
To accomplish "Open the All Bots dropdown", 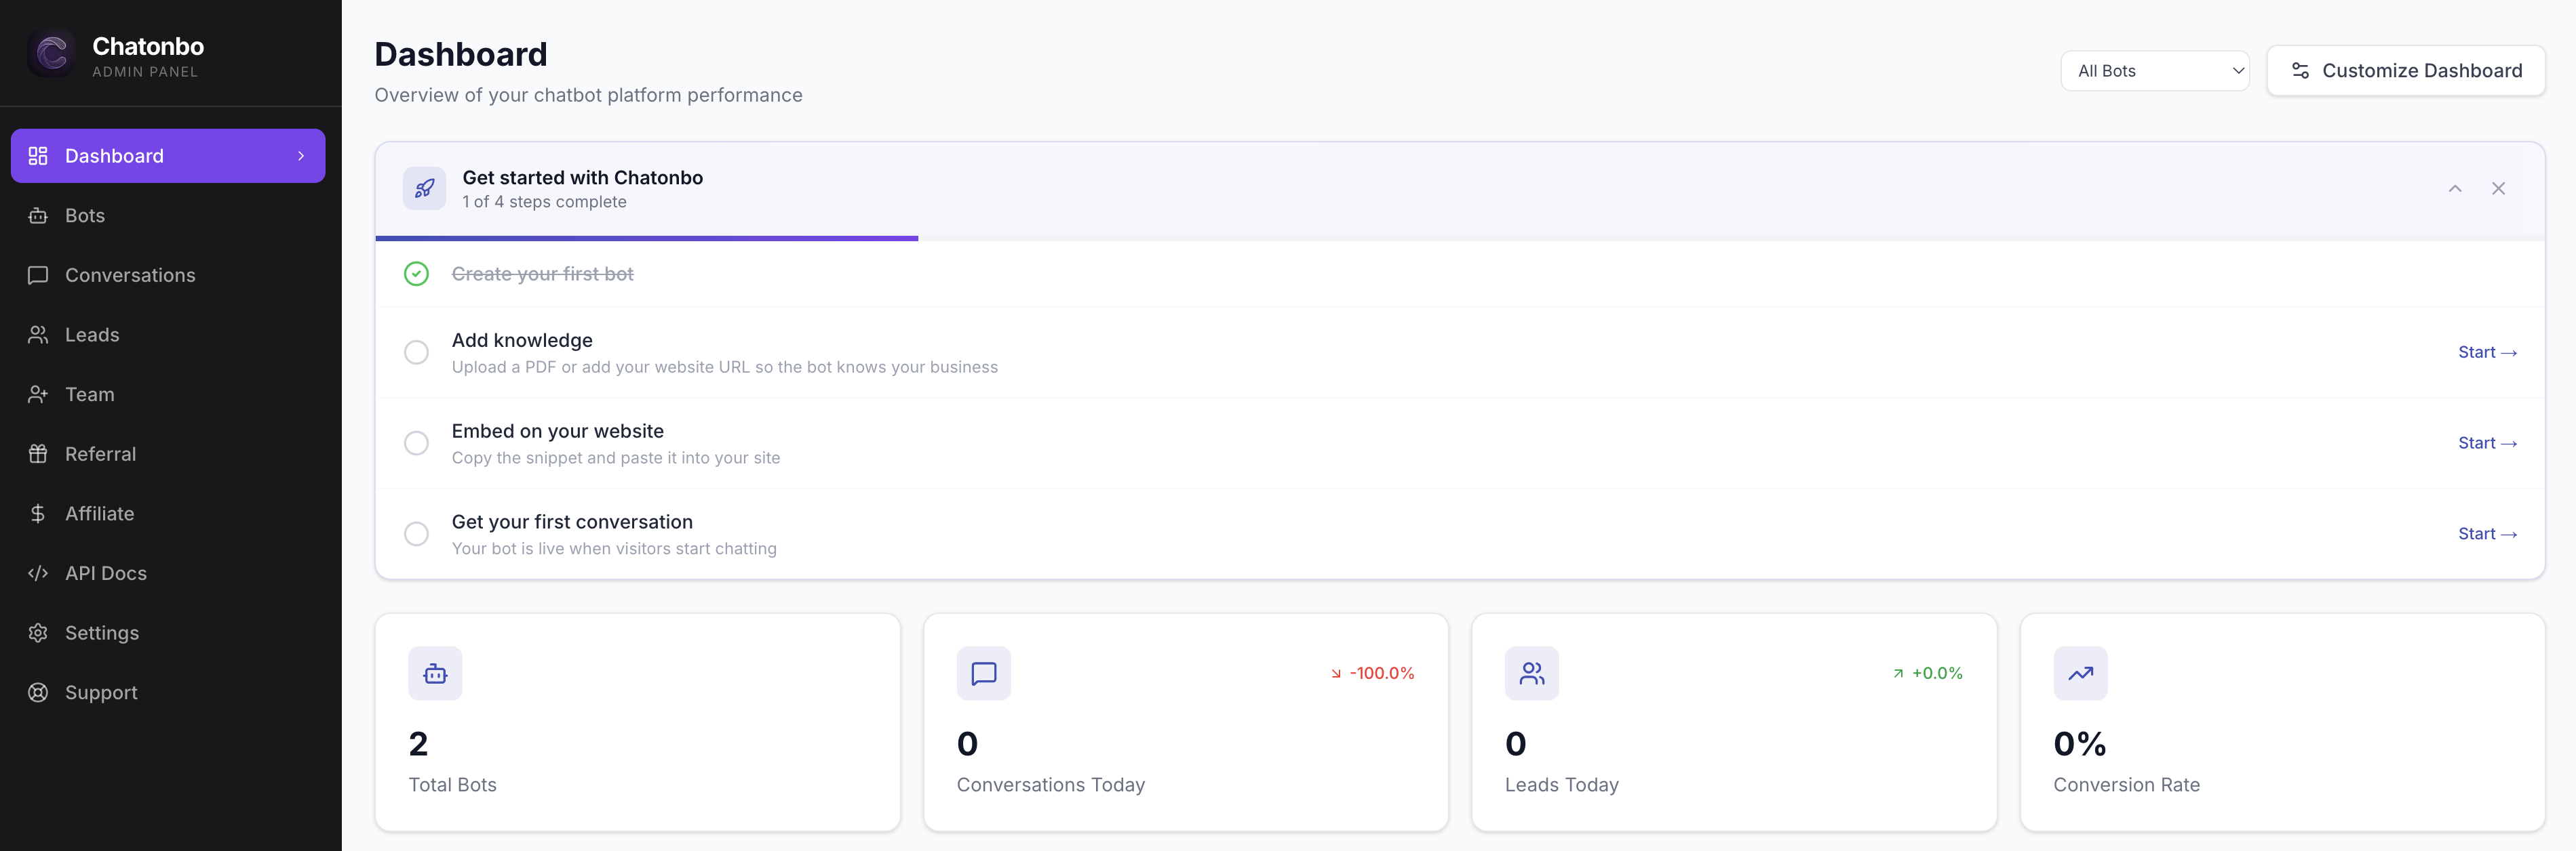I will (x=2155, y=70).
